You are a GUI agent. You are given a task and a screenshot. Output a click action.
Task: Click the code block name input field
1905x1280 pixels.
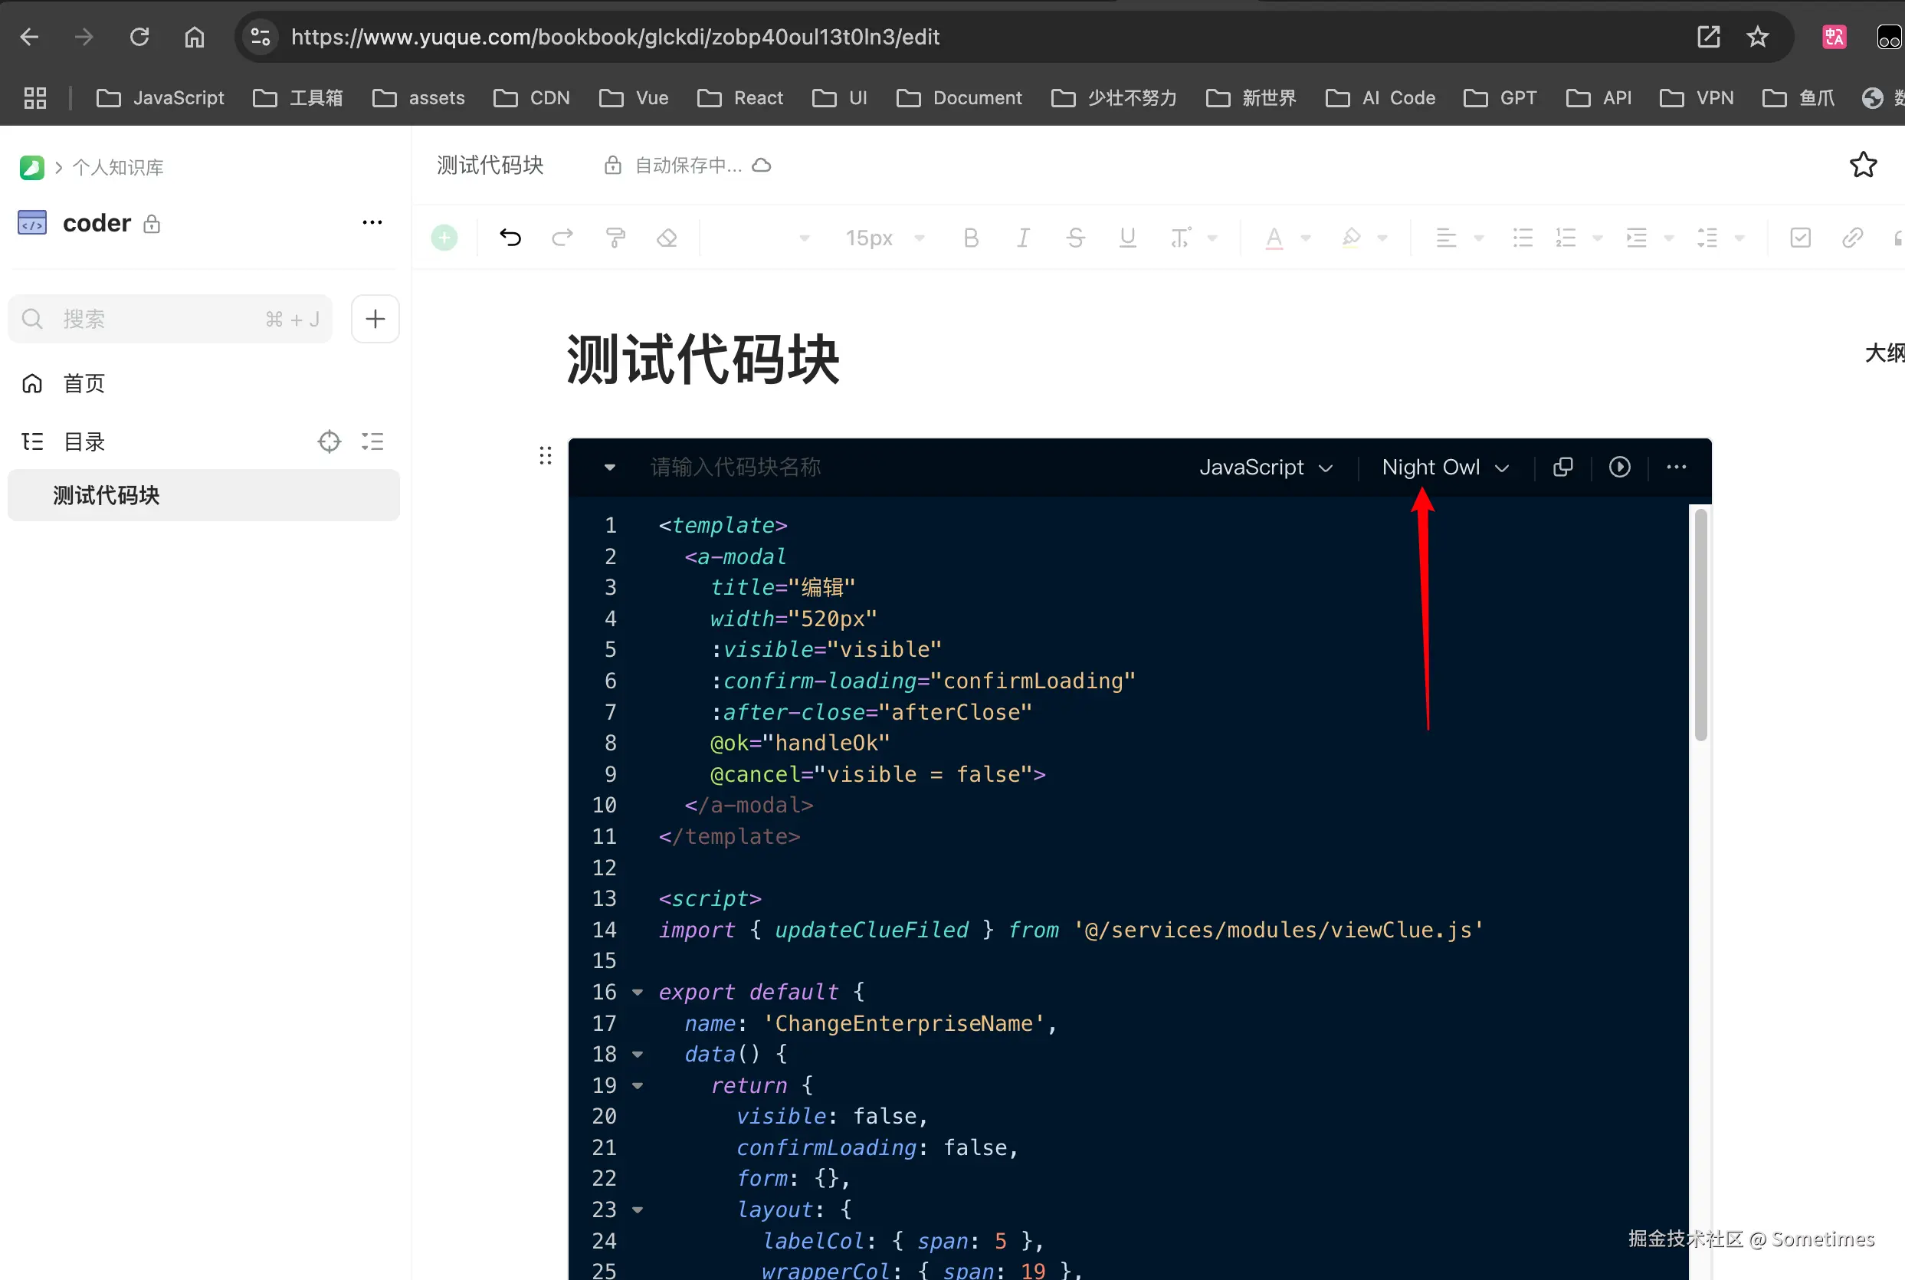click(x=735, y=467)
